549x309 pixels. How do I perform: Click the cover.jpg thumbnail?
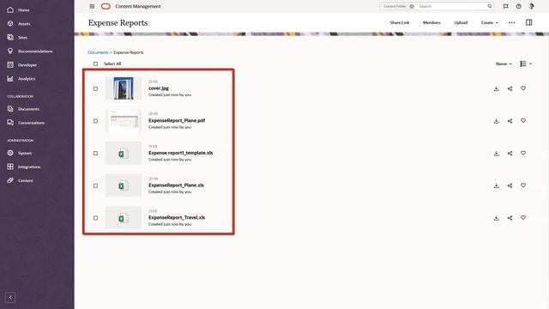[124, 88]
